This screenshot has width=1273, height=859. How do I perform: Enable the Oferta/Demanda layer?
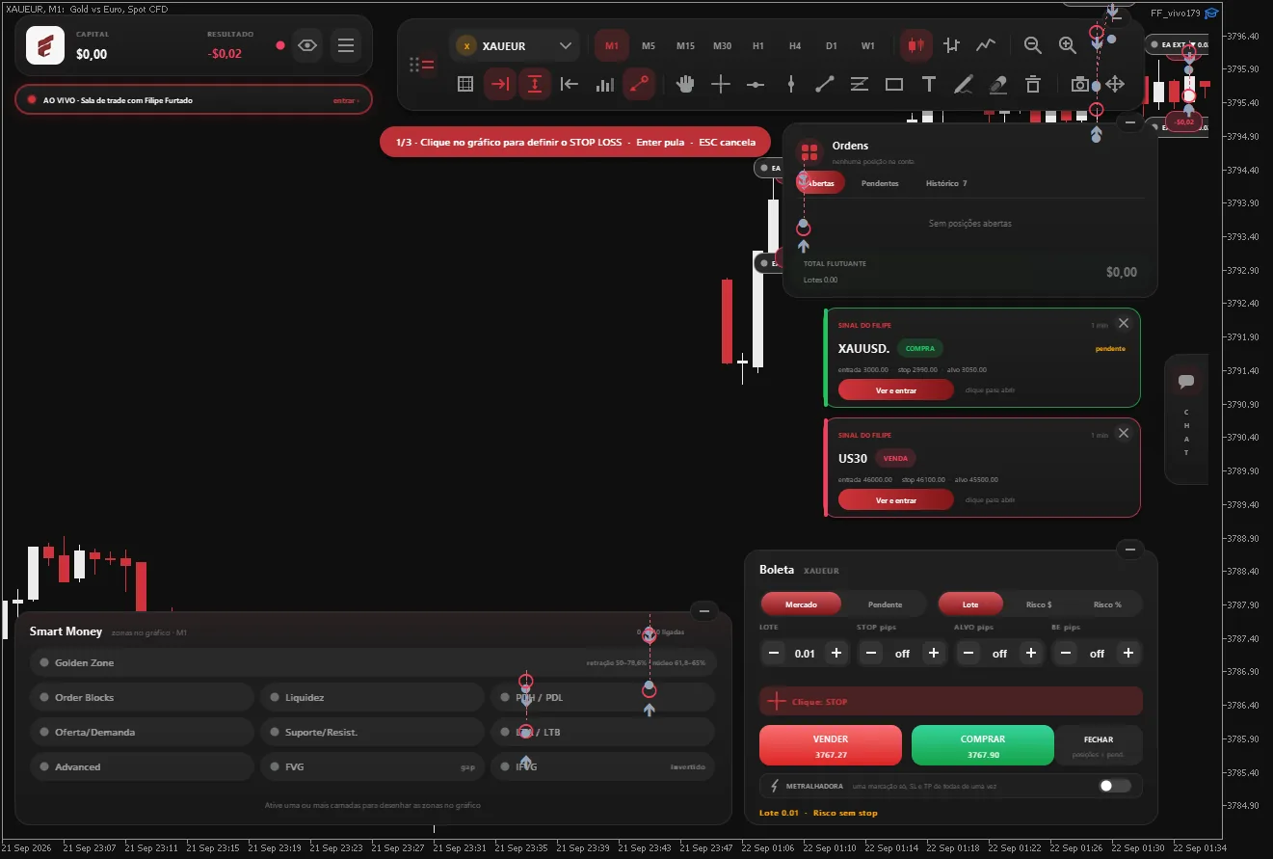(x=142, y=733)
